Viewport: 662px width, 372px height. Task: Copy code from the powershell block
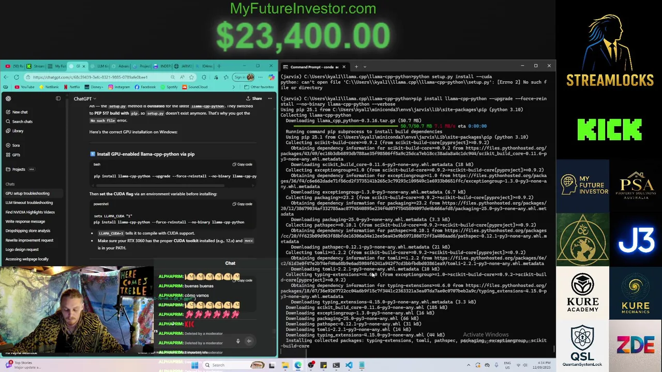click(242, 204)
